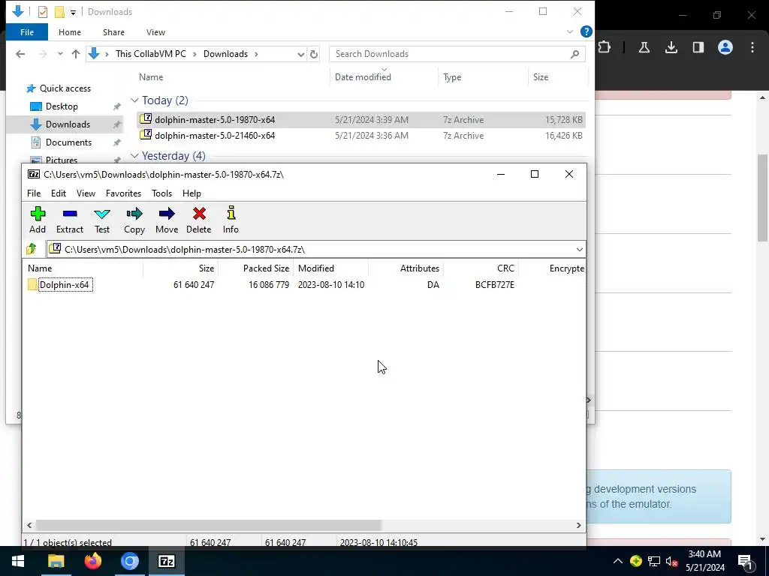The height and width of the screenshot is (576, 769).
Task: Refresh the Downloads folder view
Action: pyautogui.click(x=314, y=54)
